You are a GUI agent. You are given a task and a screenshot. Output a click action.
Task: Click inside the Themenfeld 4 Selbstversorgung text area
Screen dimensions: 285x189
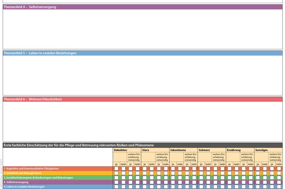[x=142, y=29]
